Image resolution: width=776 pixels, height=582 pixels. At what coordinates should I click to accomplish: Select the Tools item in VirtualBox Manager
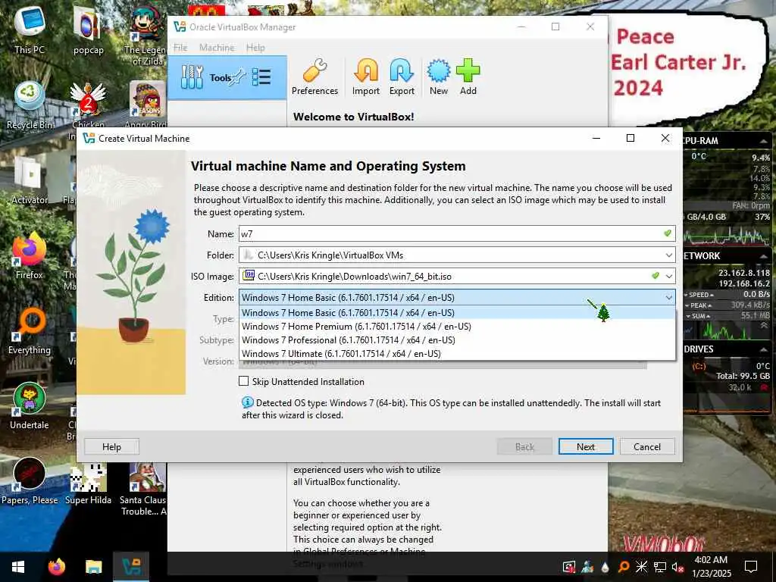pos(227,78)
